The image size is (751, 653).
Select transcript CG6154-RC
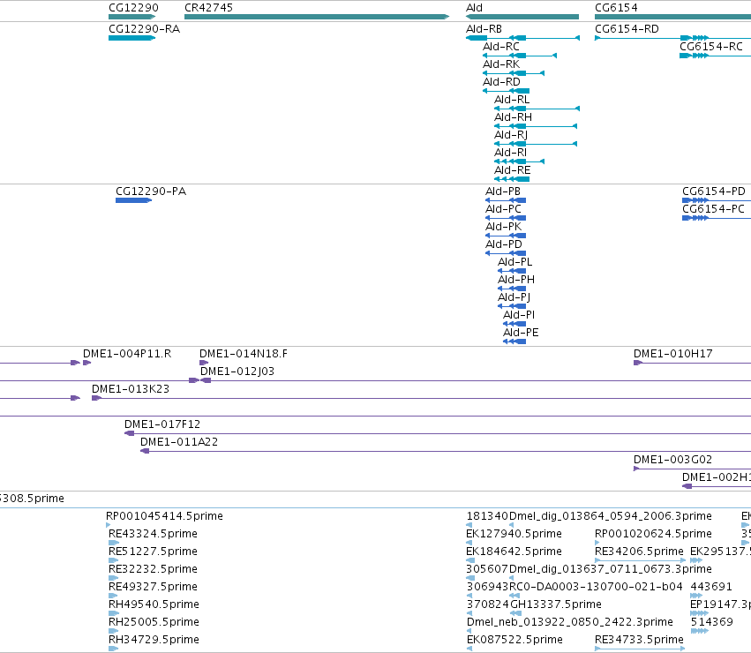coord(710,47)
